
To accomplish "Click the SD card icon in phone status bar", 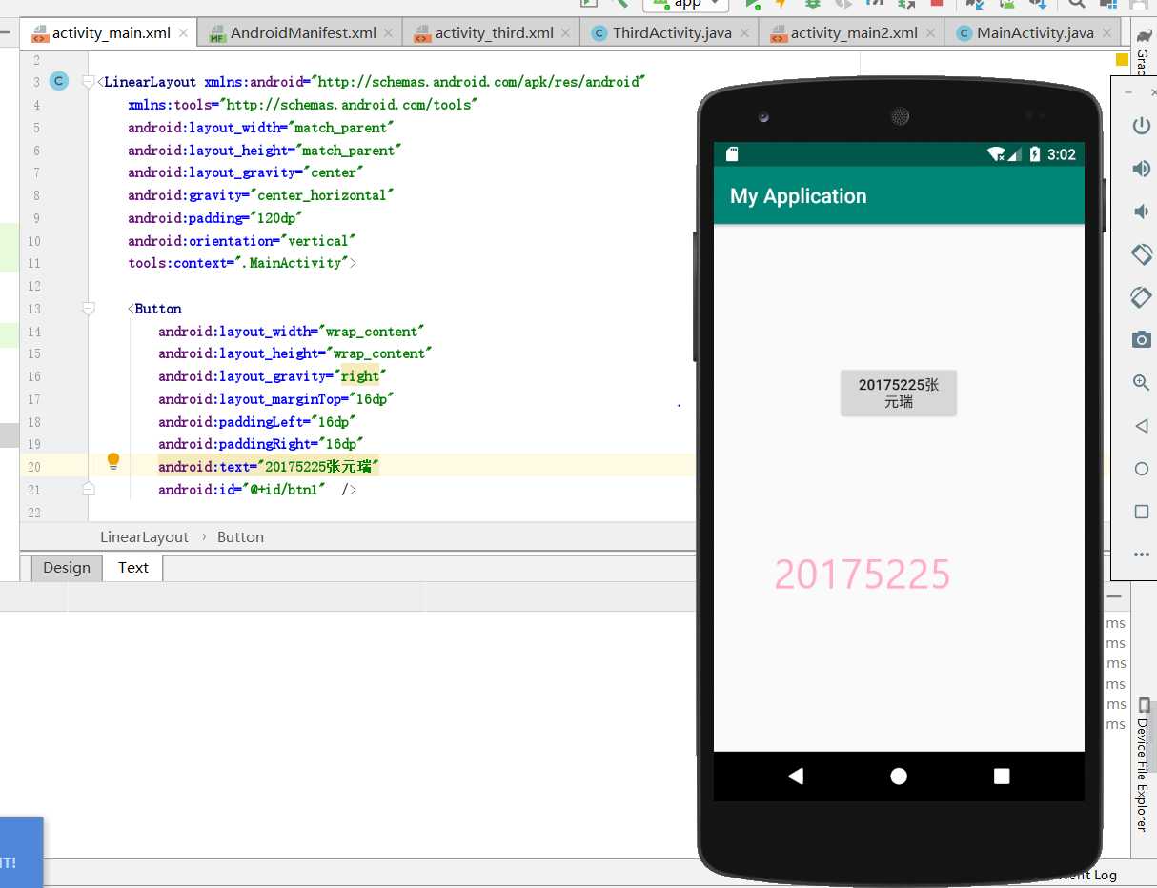I will coord(732,154).
